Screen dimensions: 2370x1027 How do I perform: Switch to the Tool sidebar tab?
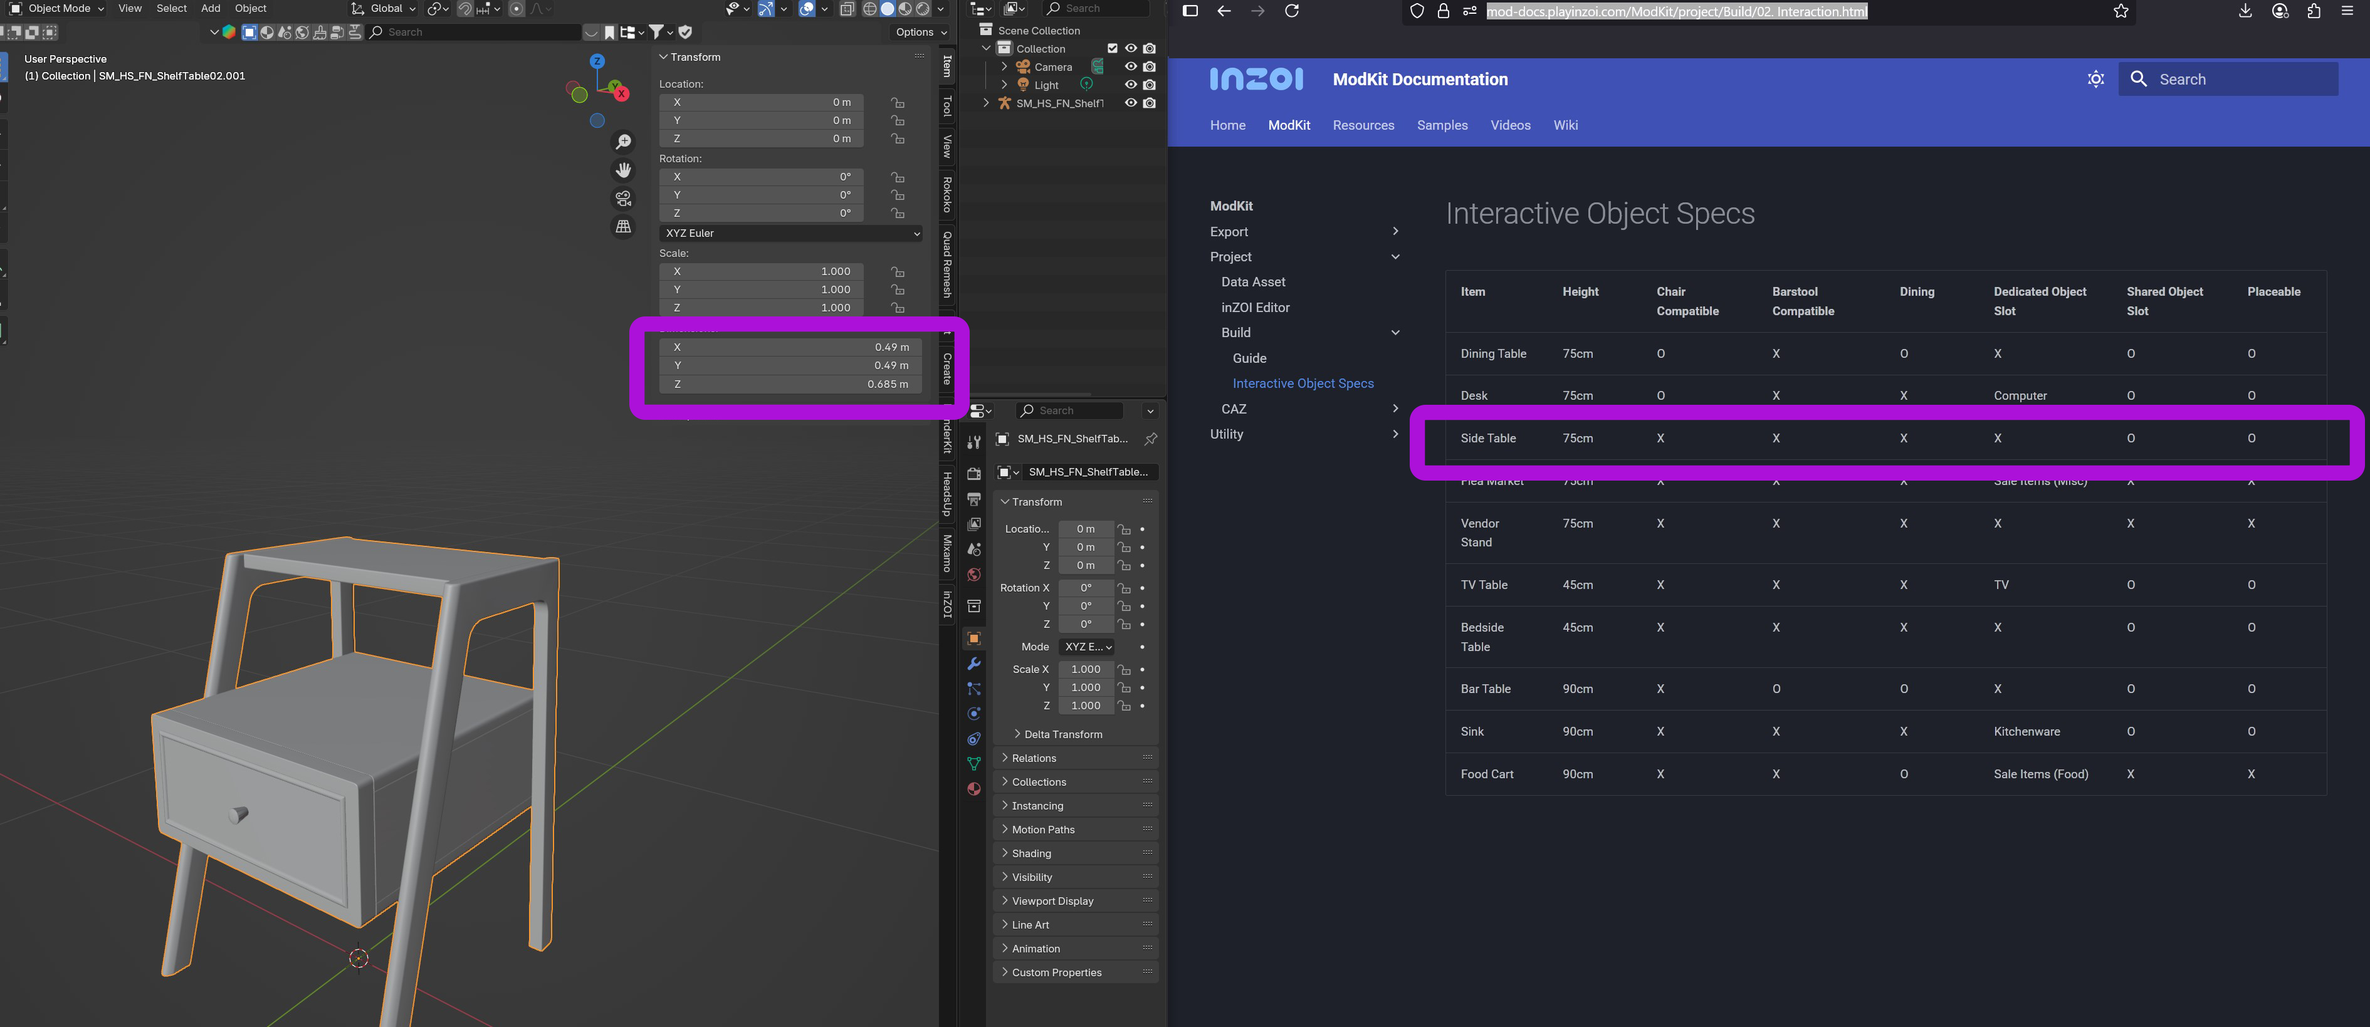[946, 107]
